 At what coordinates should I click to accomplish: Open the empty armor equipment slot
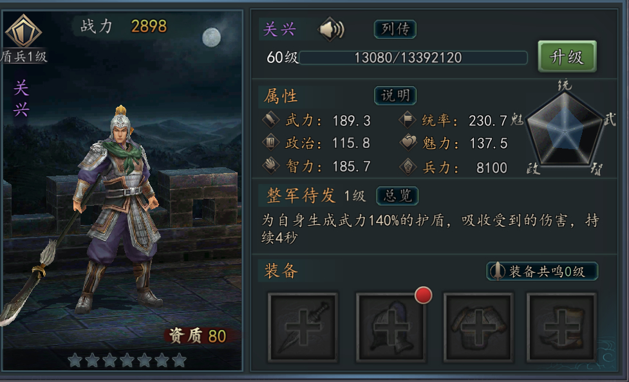[478, 327]
